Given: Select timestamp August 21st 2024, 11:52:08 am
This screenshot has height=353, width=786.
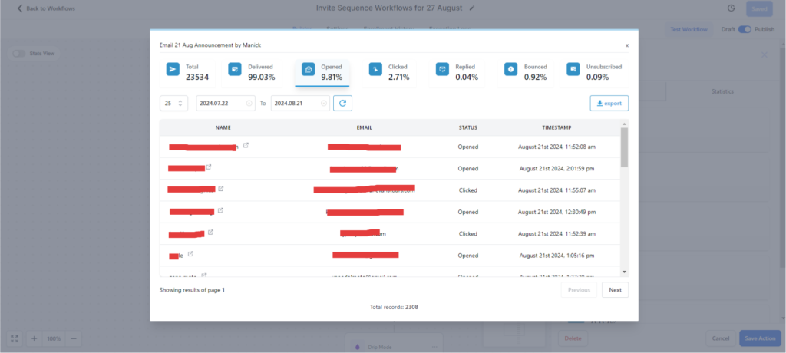Looking at the screenshot, I should tap(556, 147).
